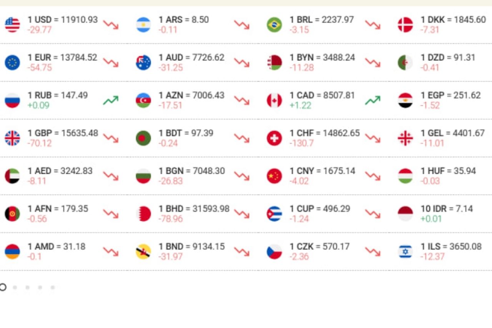
Task: Click the Israel flag next to ILS
Action: click(x=405, y=251)
